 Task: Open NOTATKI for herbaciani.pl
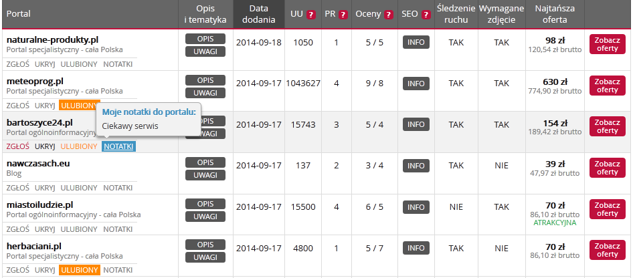click(118, 270)
